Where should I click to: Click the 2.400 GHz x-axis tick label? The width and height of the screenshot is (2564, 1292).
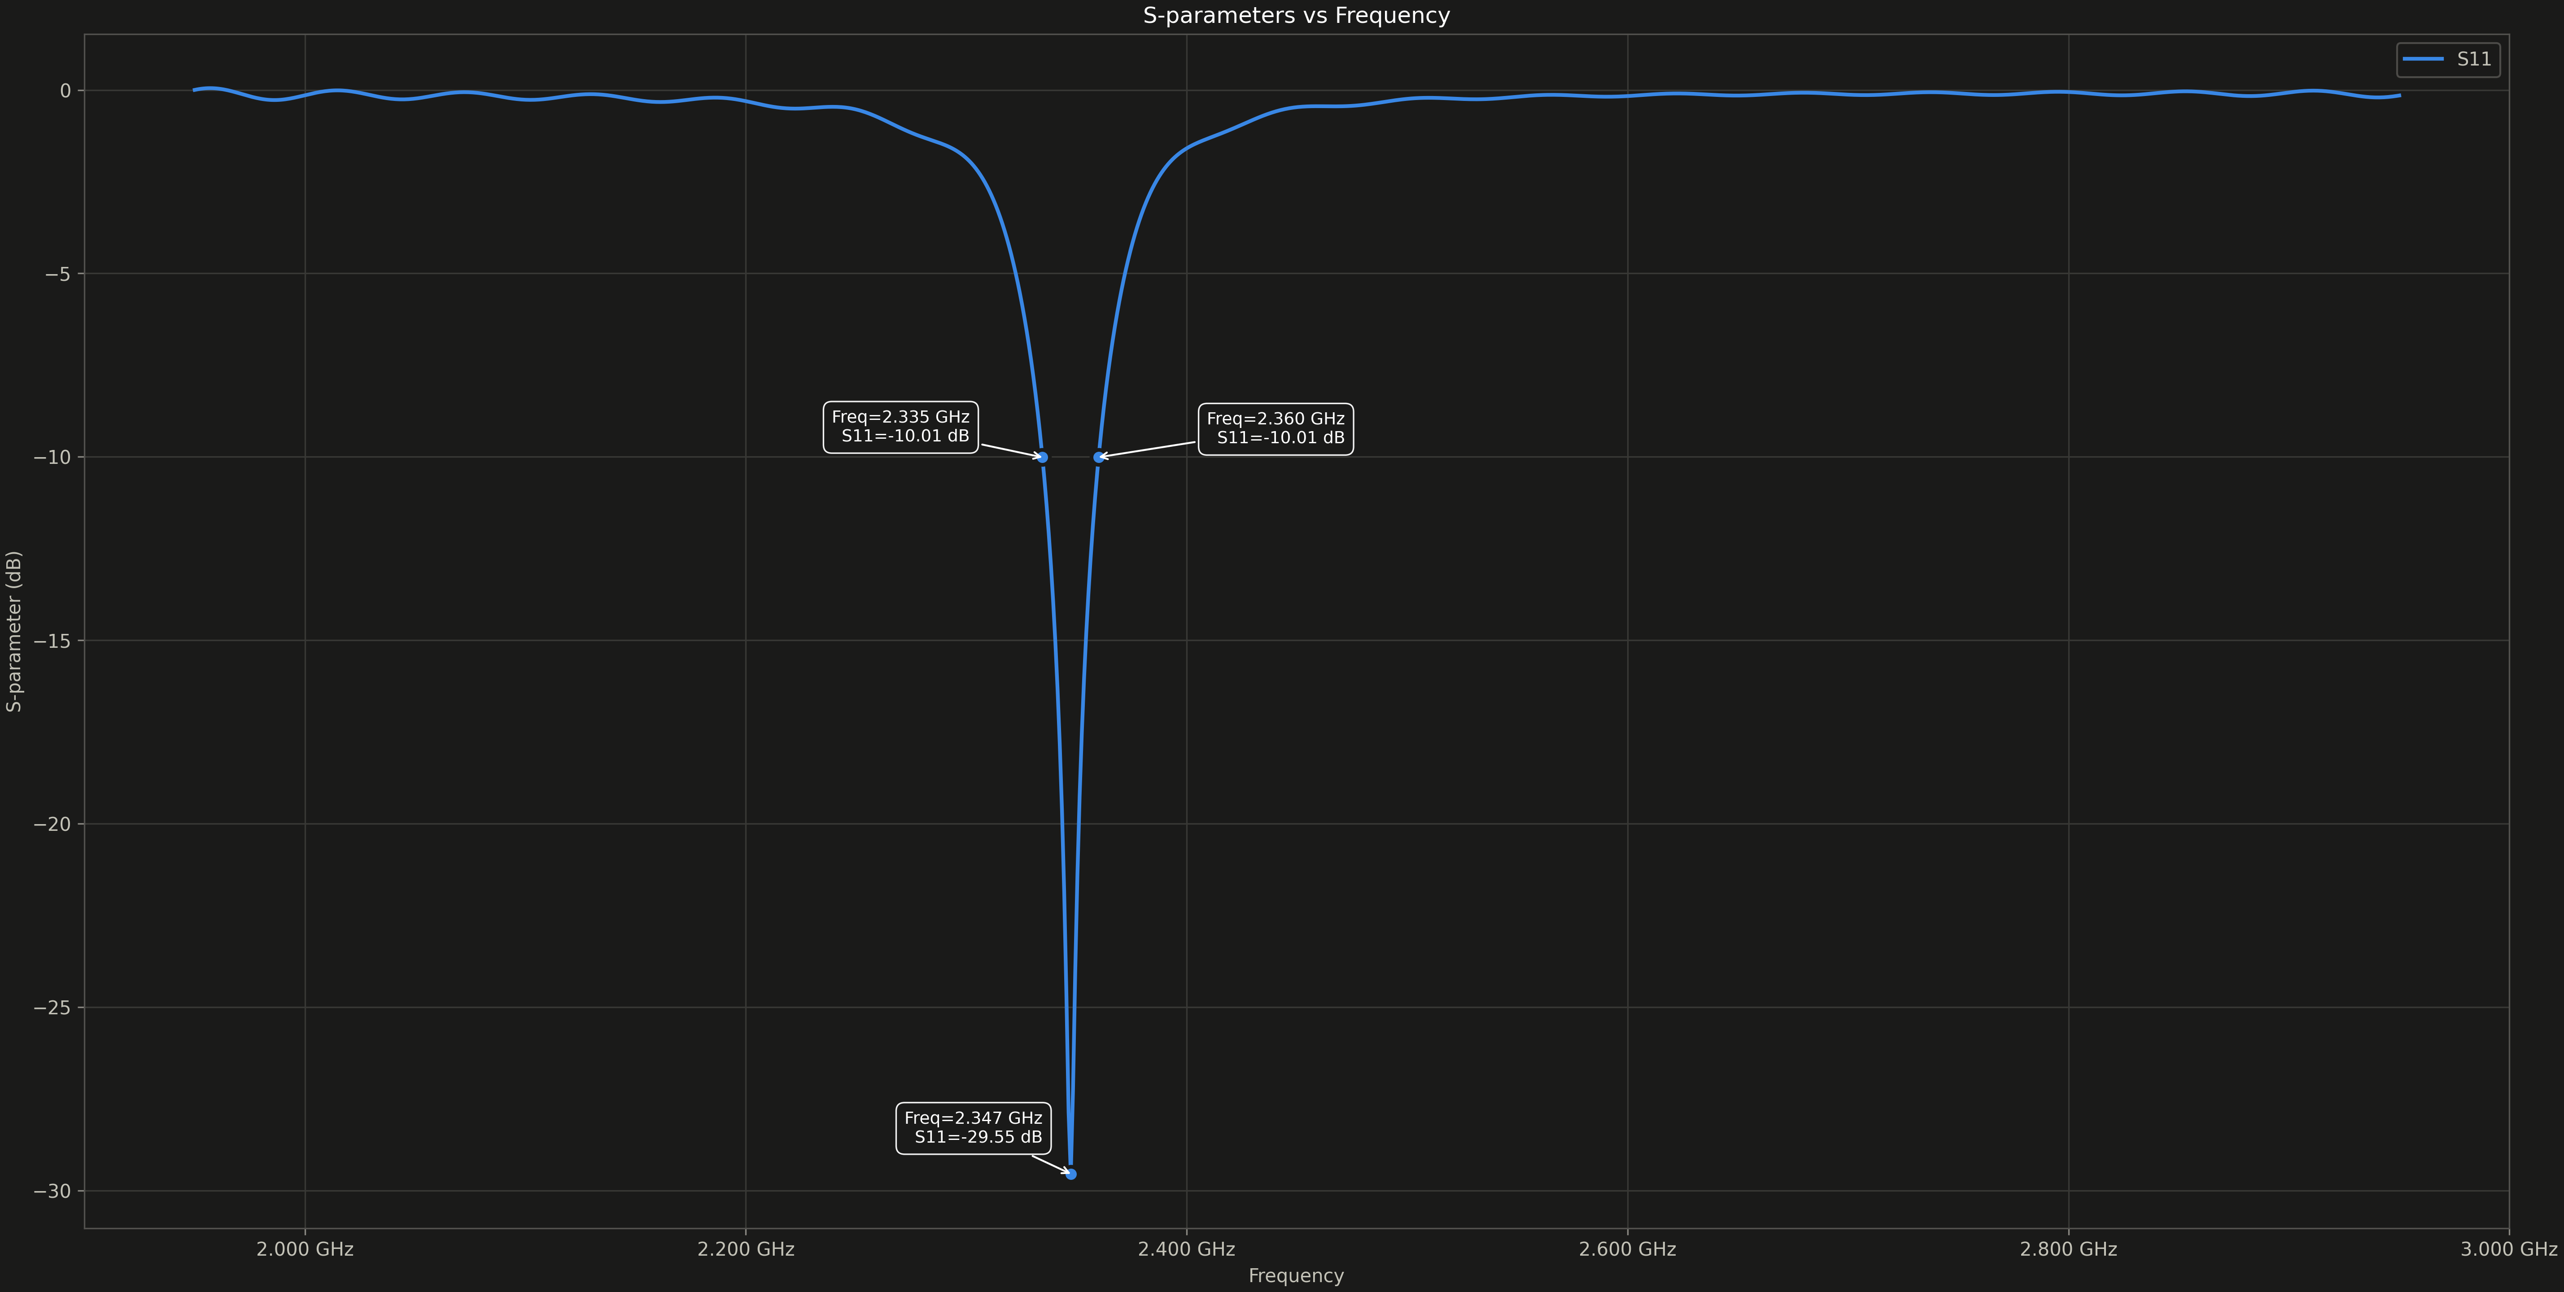tap(1187, 1249)
